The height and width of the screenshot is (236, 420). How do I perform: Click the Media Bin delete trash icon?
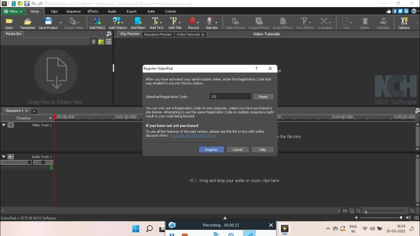tap(94, 42)
